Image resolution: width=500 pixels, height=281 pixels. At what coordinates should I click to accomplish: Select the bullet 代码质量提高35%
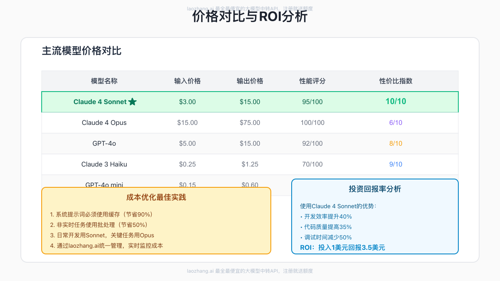point(326,227)
